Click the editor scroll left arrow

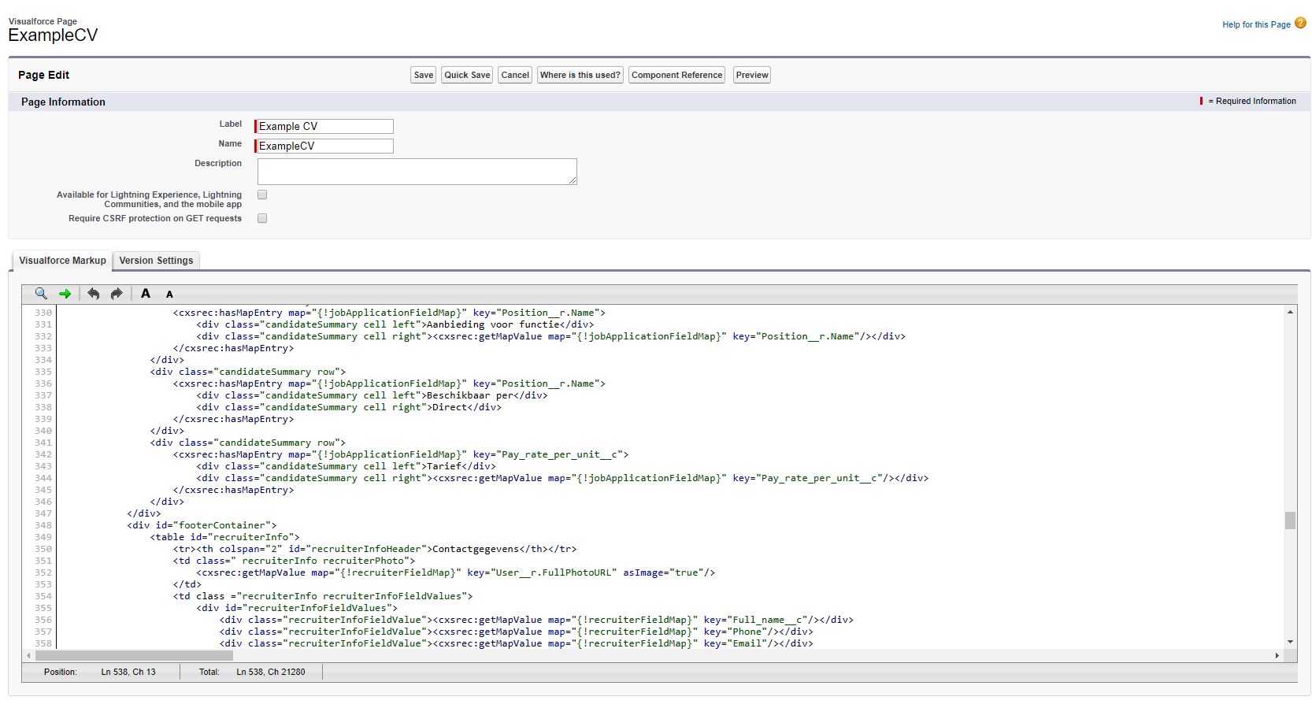coord(29,655)
